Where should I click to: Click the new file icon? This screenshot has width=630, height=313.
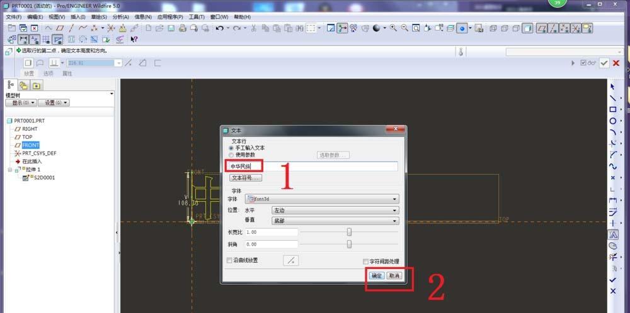coord(148,28)
